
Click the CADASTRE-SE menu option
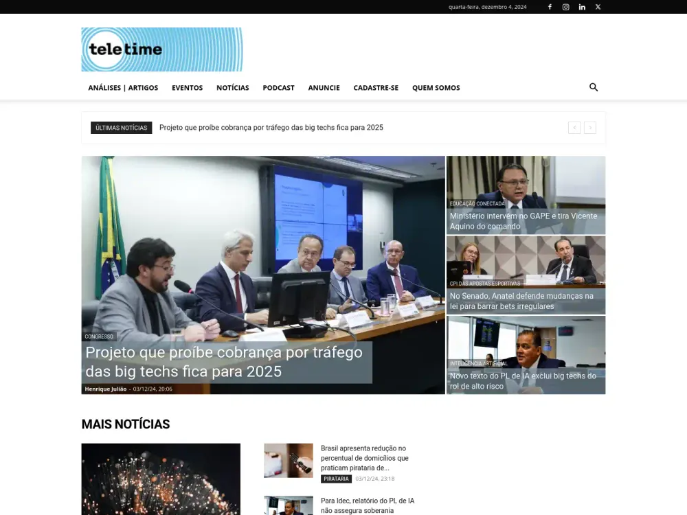point(376,87)
